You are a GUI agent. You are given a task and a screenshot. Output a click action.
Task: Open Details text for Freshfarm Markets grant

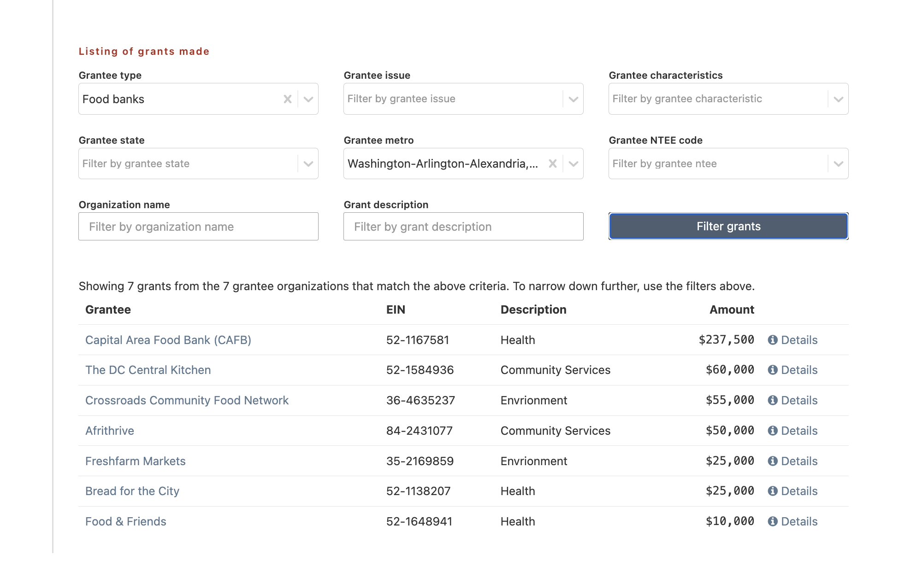(799, 461)
